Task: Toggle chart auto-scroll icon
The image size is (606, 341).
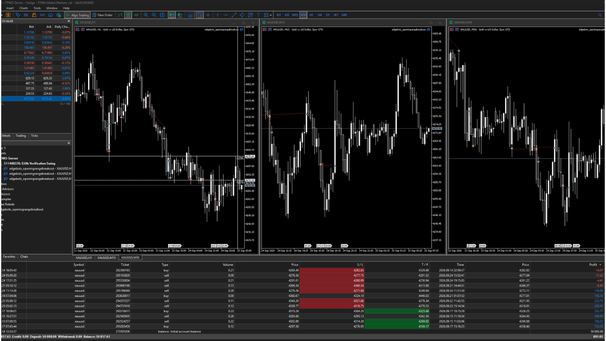Action: click(171, 15)
